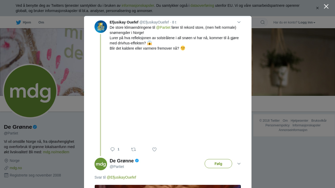Screen dimensions: 335x188
Task: Click the reply speech bubble icon
Action: click(113, 149)
